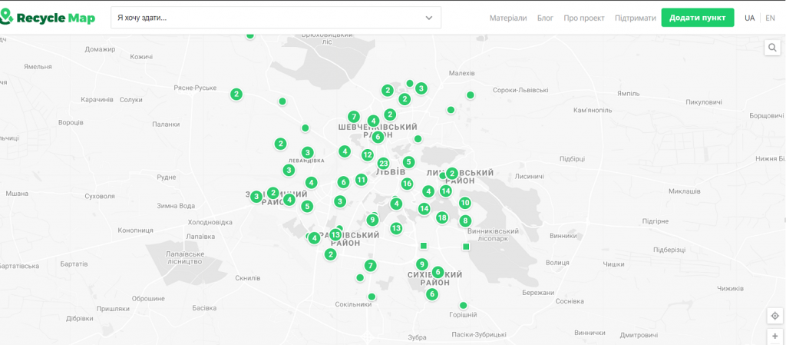
Task: Go to the Блог page
Action: click(545, 18)
